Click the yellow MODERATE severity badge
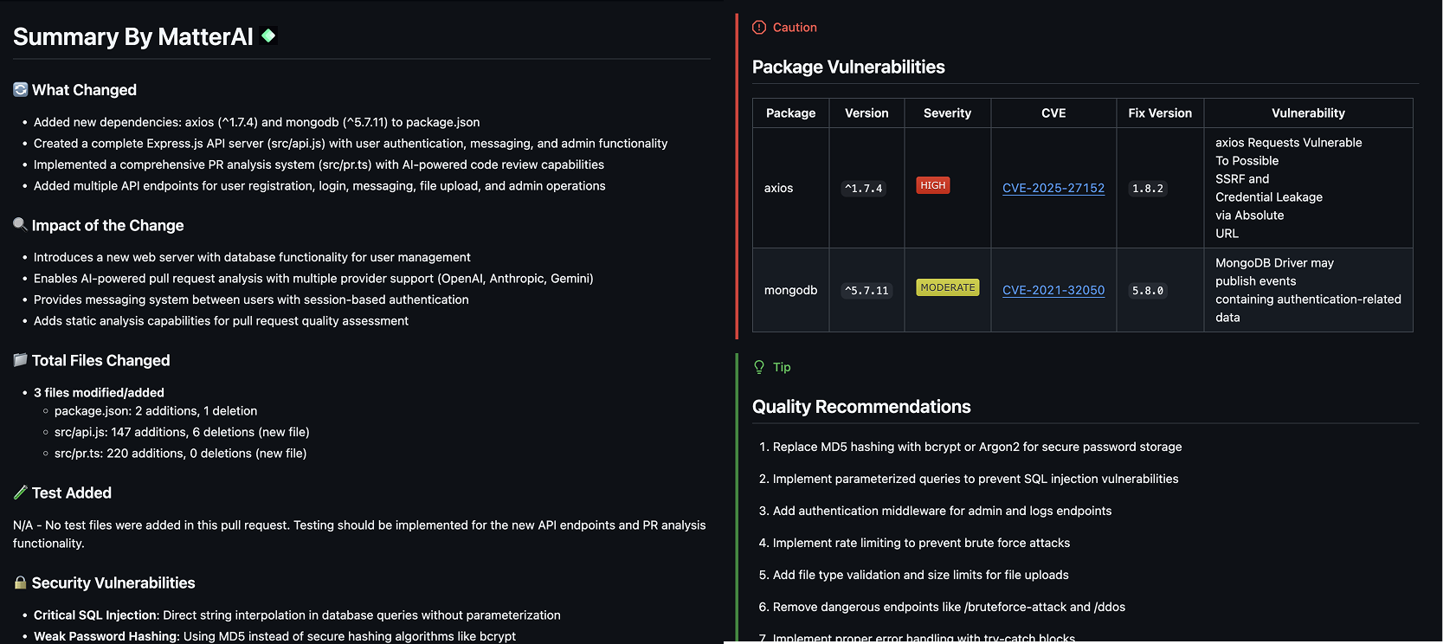This screenshot has height=644, width=1443. 948,287
